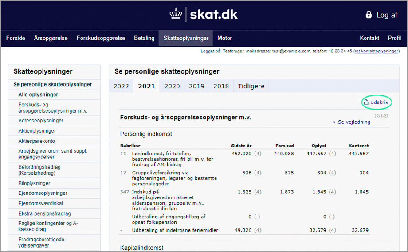The width and height of the screenshot is (408, 252).
Task: Open Ekstra pensionsfradrag in sidebar
Action: pos(44,213)
